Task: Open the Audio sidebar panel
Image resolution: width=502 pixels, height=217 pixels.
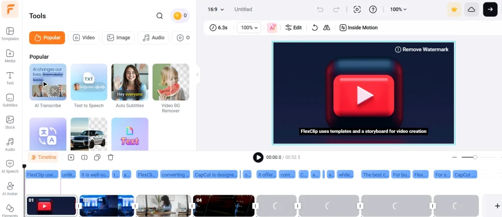Action: [10, 145]
